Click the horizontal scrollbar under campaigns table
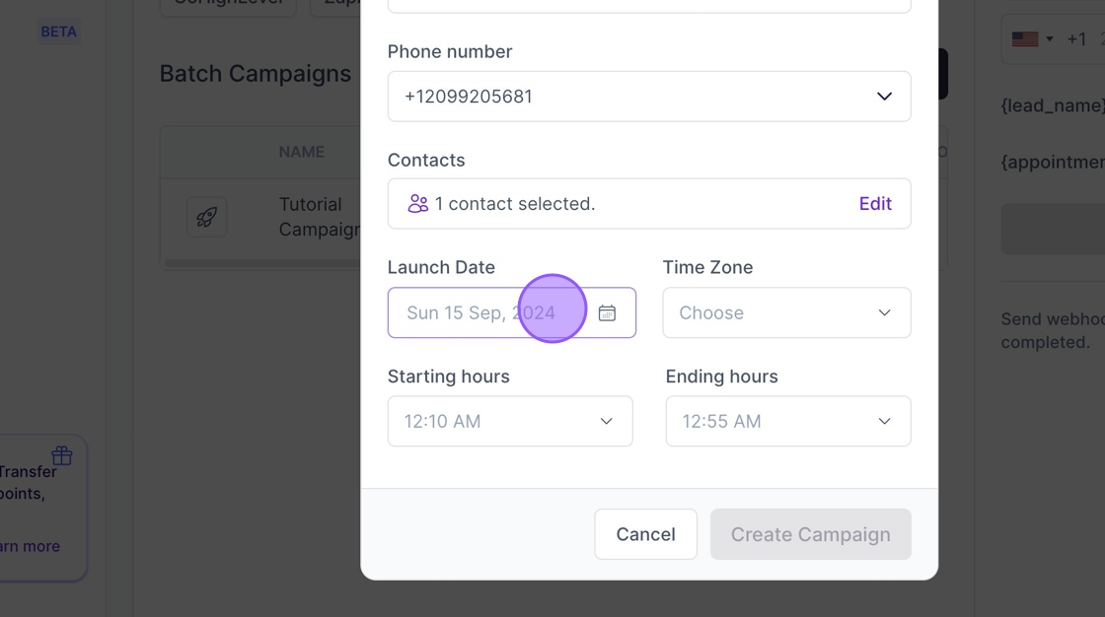The image size is (1105, 617). [x=262, y=263]
